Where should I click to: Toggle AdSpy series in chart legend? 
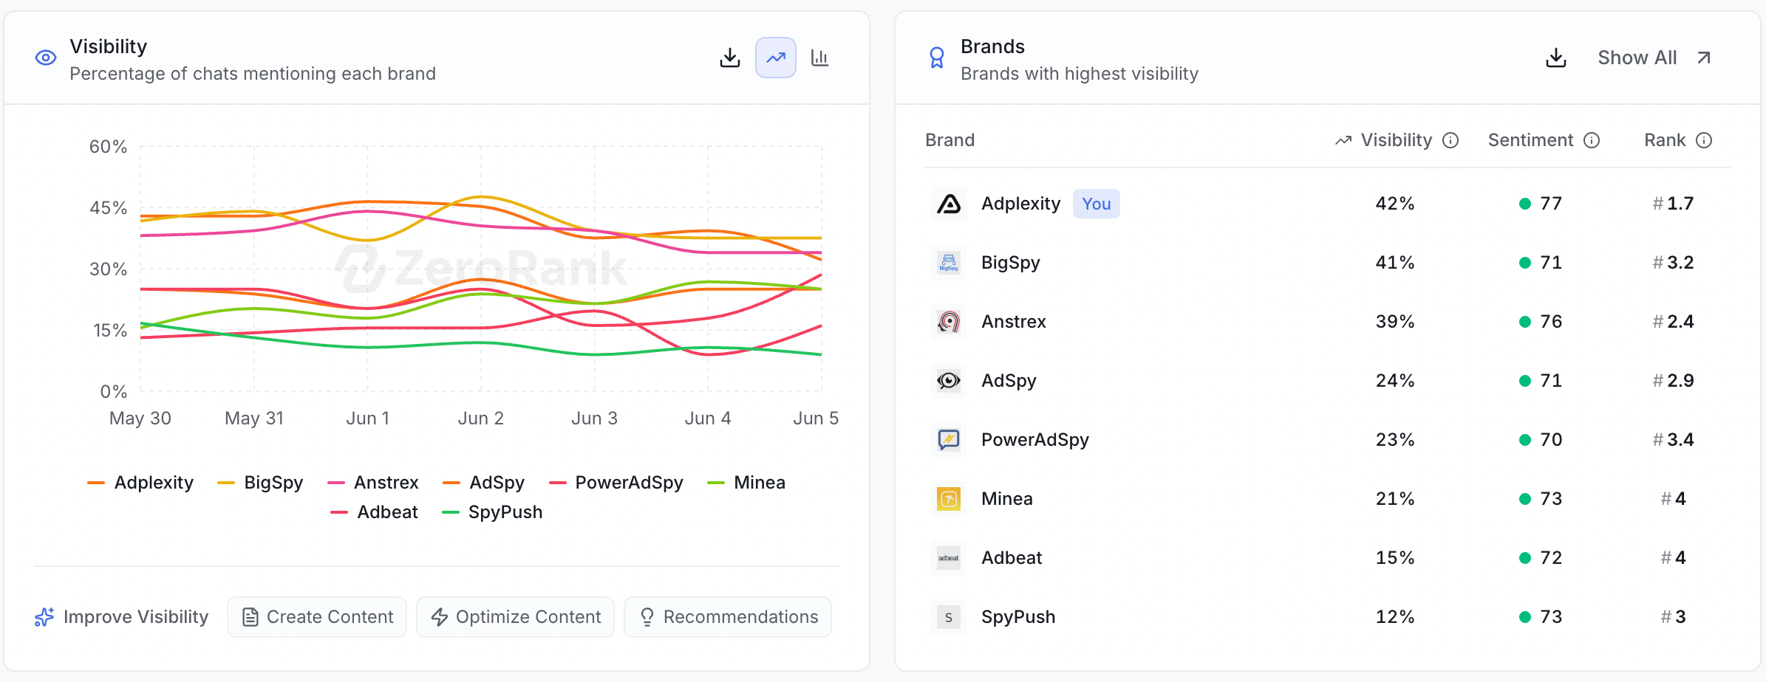click(484, 483)
